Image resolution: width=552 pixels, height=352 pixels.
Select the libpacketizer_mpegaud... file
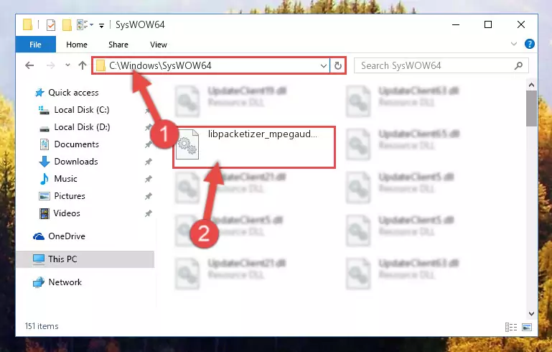(x=253, y=147)
